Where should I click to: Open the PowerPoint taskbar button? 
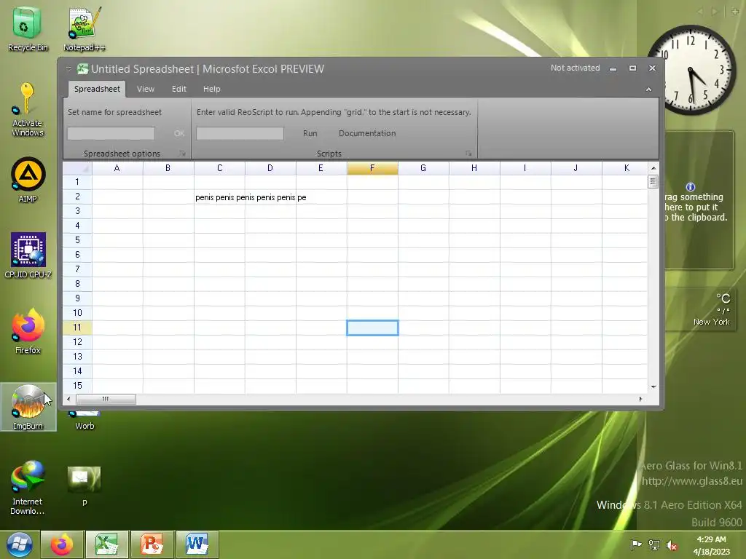[x=152, y=544]
